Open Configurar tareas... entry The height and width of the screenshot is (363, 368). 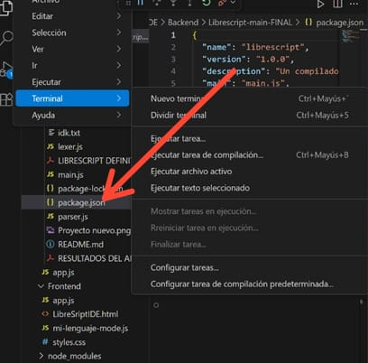tap(250, 267)
